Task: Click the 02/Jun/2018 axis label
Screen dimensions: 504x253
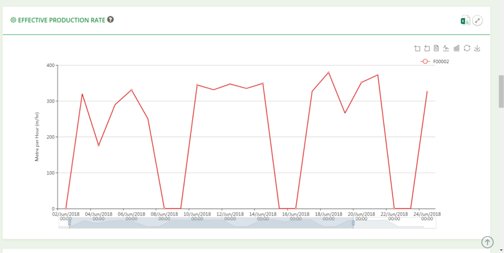Action: (x=66, y=216)
